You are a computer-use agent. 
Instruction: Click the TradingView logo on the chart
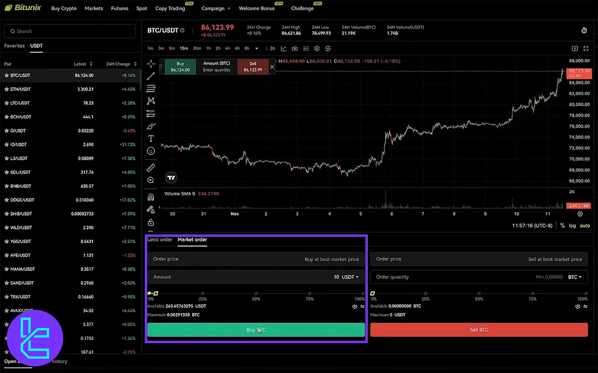point(171,178)
